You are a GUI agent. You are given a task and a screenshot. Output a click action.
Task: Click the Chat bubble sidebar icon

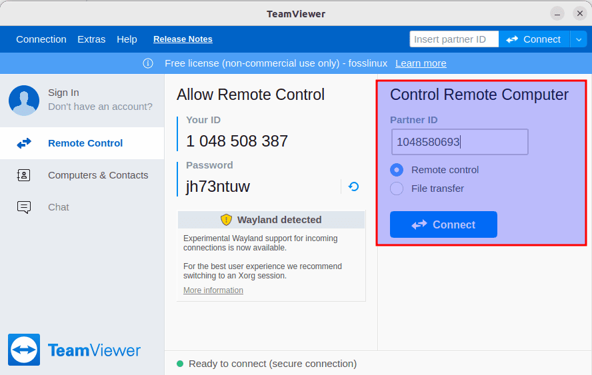[24, 207]
